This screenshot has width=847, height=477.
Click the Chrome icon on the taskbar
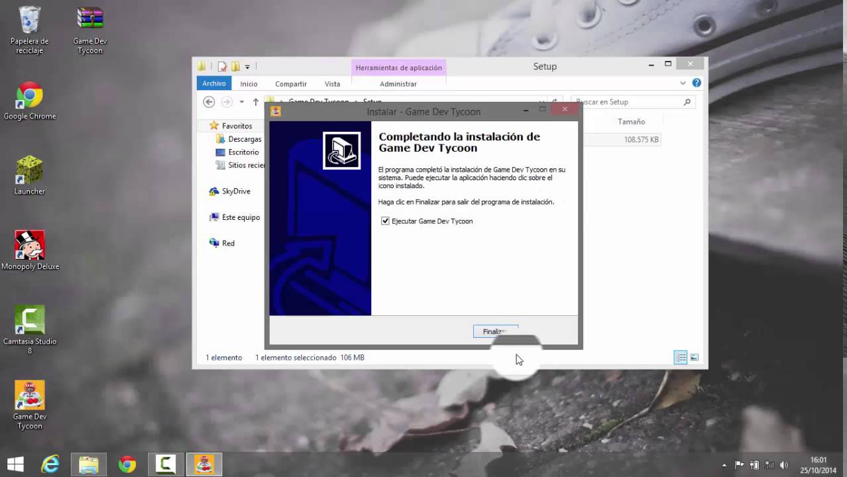pos(127,464)
